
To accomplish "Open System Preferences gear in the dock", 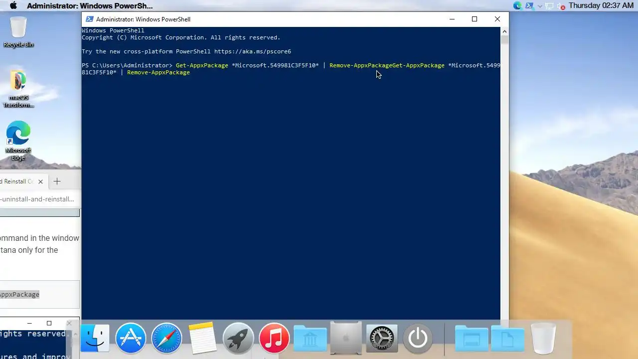I will pos(382,339).
